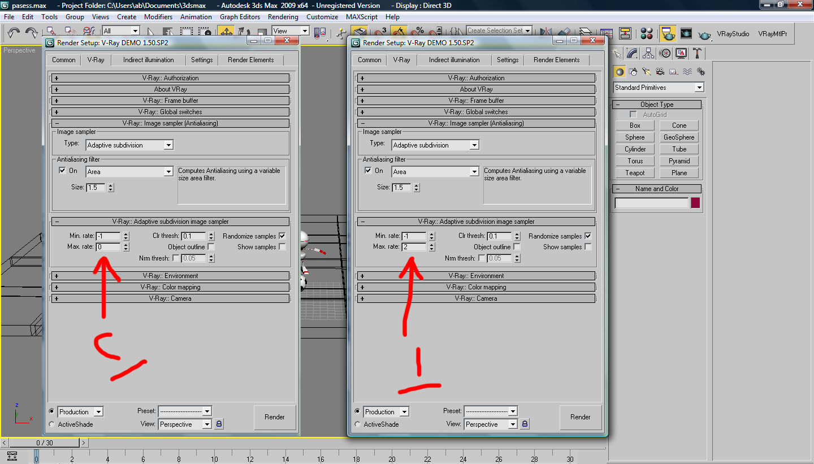Increase Min. rate spinner in left window

point(126,234)
